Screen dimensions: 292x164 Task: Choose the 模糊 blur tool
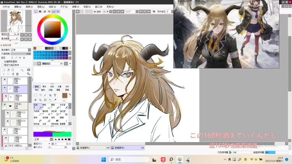tap(64, 119)
